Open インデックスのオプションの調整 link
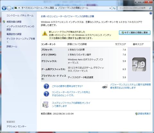 click(20, 28)
